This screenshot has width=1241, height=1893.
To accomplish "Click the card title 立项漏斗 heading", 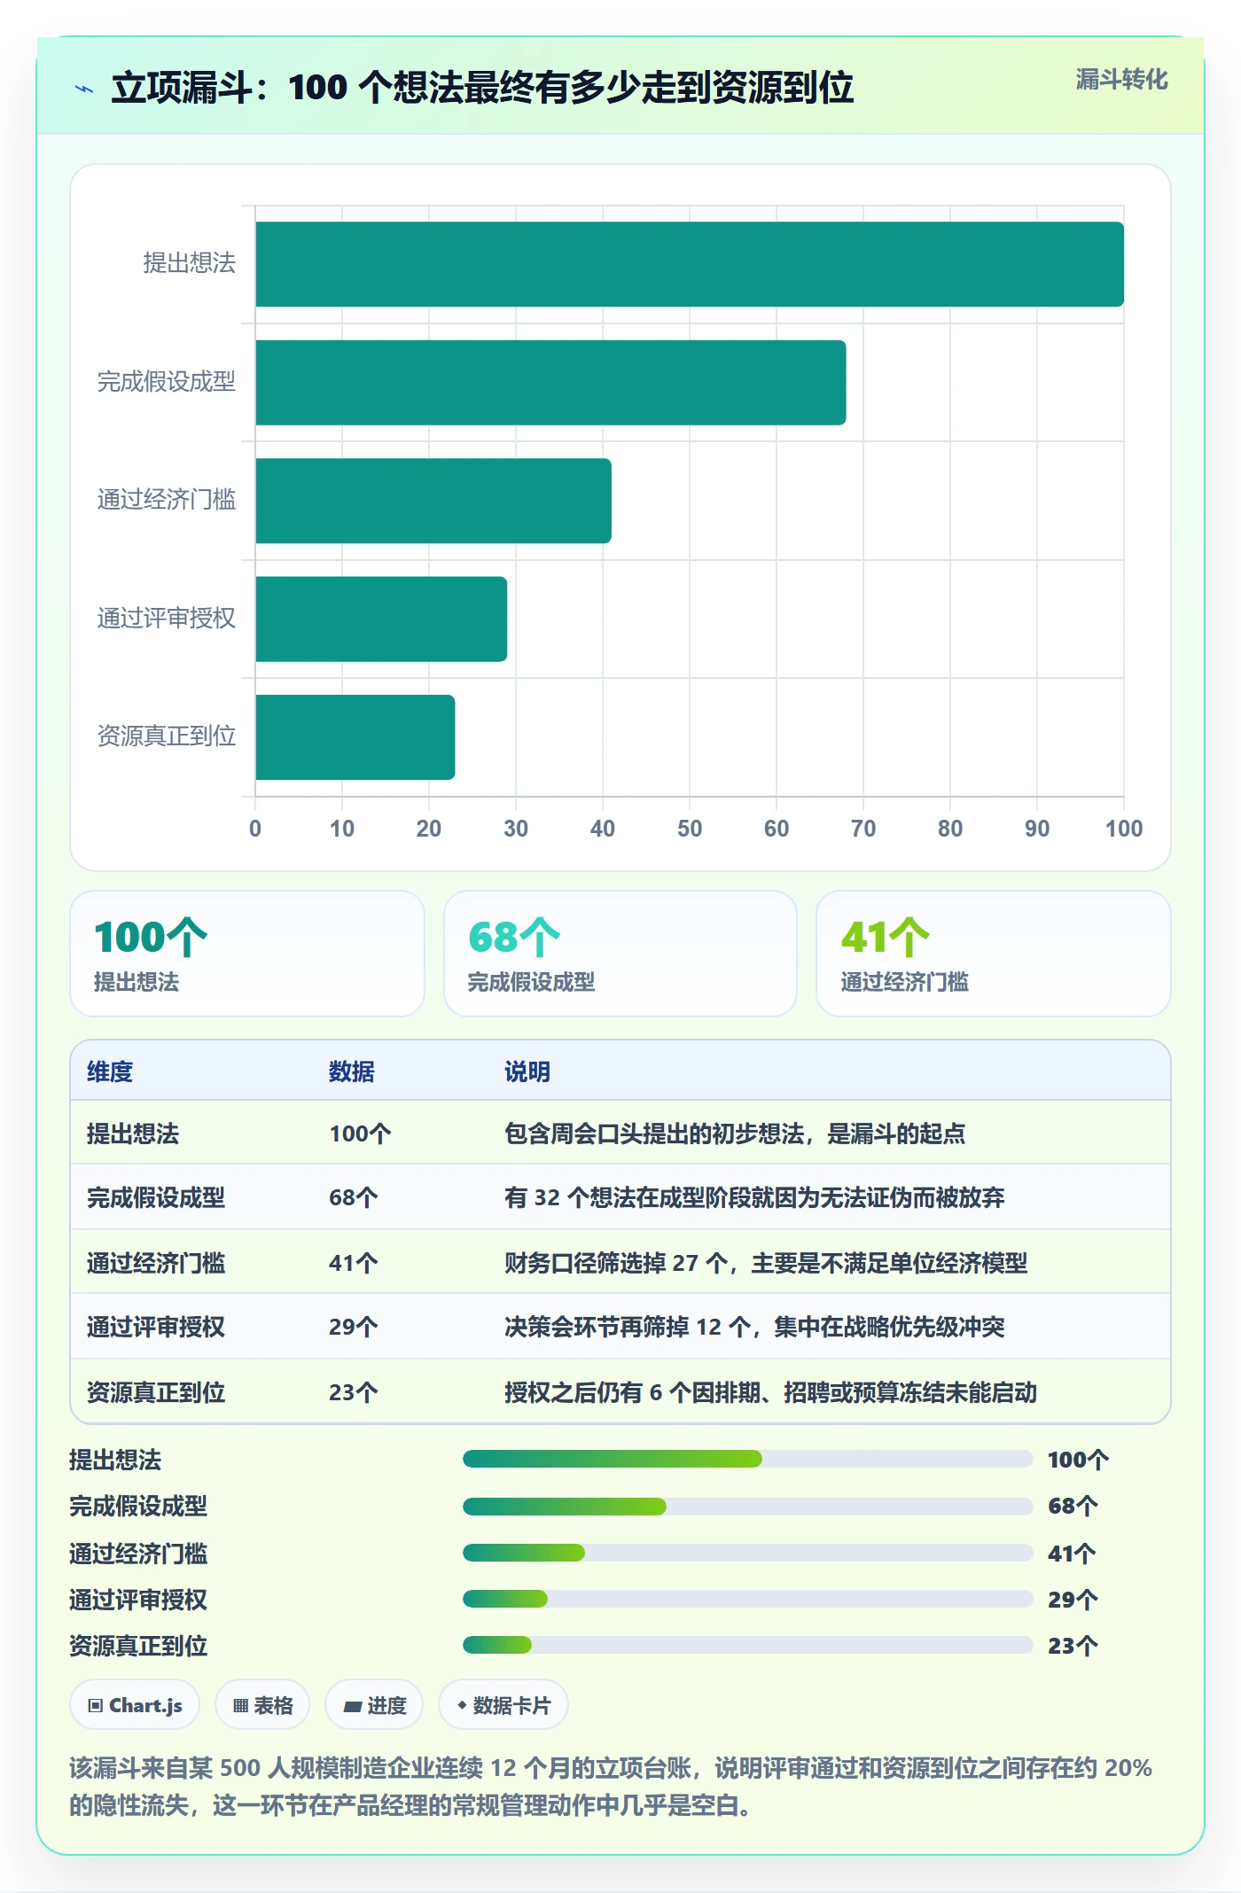I will 482,87.
